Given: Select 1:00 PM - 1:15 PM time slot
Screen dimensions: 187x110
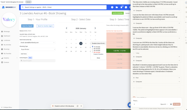Looking at the screenshot, I should [x=118, y=51].
